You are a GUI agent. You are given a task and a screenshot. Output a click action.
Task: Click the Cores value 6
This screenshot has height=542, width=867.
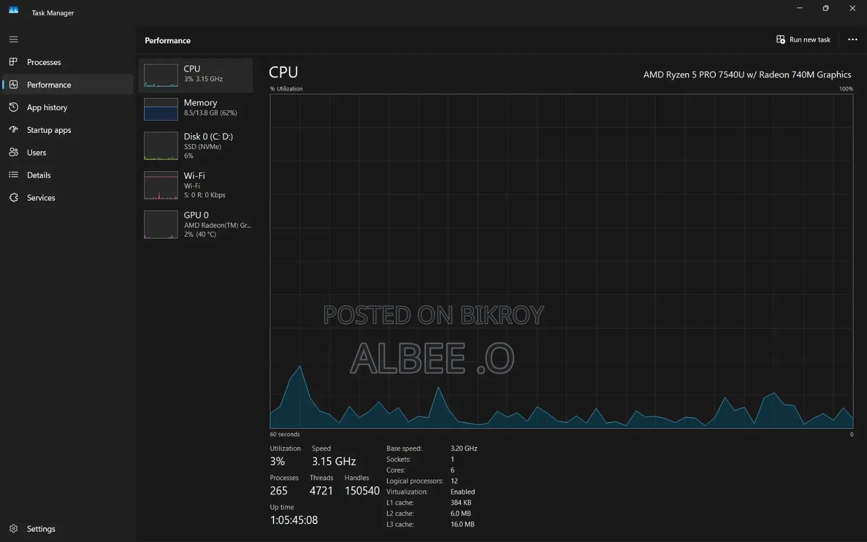point(452,470)
